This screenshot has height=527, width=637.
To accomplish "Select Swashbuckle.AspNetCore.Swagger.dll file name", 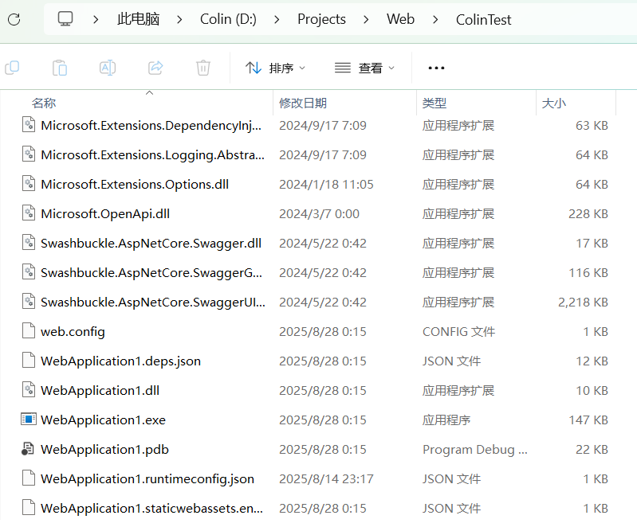I will [151, 244].
